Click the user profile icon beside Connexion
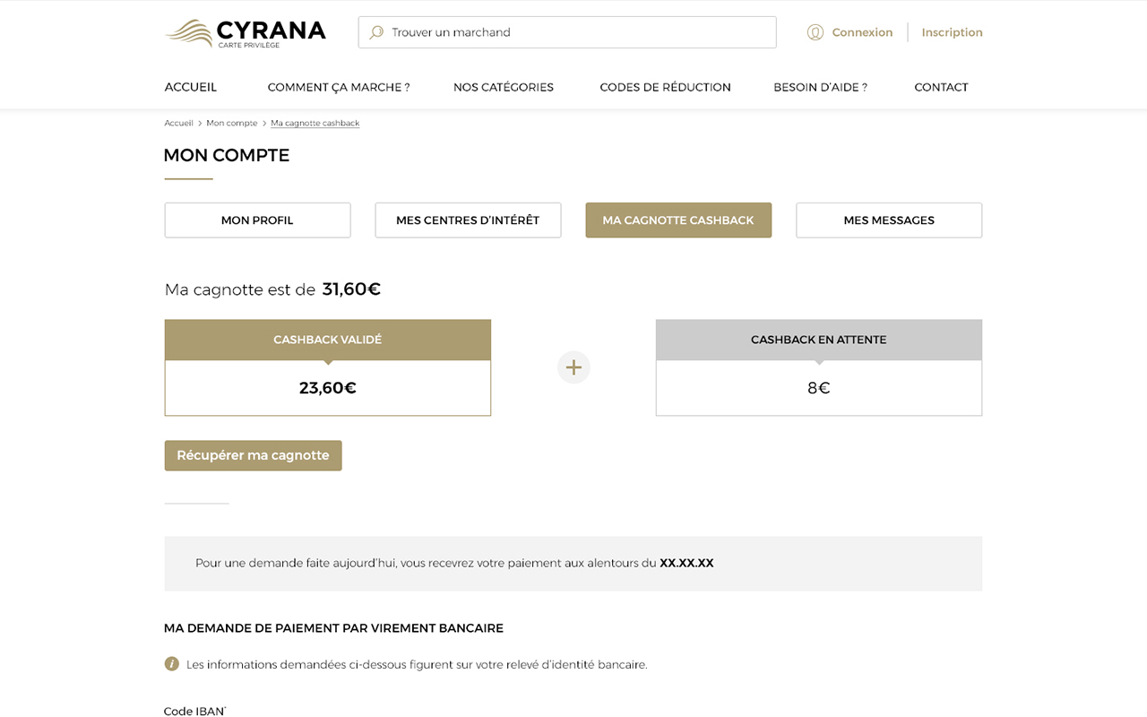Screen dimensions: 1147x717 pos(815,32)
